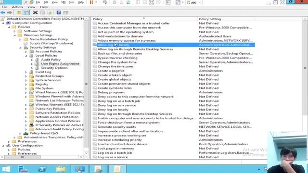Screen dimensions: 308x173
Task: Click the active Group Policy Editor taskbar icon
Action: pos(117,169)
